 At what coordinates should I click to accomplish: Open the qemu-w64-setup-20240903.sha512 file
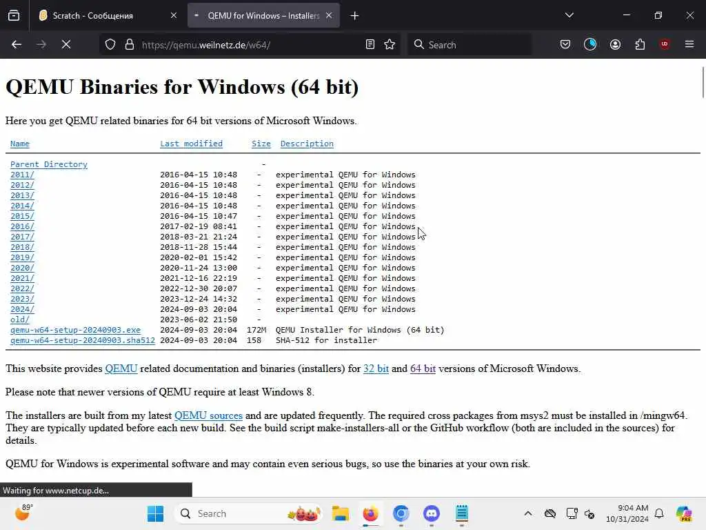point(83,341)
